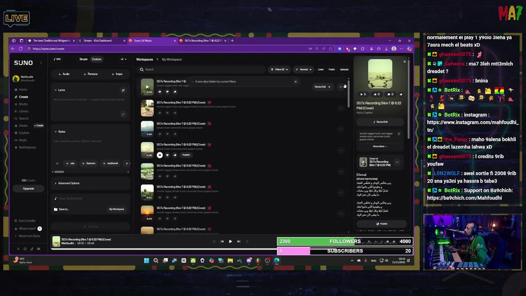Collapse the Lyrics section
Image resolution: width=526 pixels, height=296 pixels.
pyautogui.click(x=59, y=90)
